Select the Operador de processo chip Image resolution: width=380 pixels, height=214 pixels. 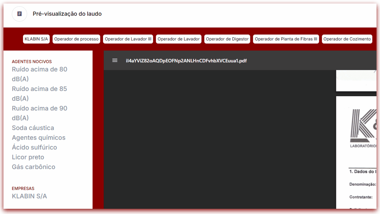tap(76, 39)
